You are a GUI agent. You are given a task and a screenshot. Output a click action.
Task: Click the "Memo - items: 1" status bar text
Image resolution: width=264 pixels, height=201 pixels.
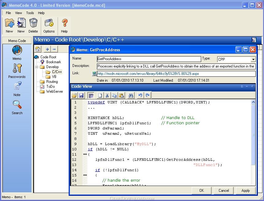point(14,197)
